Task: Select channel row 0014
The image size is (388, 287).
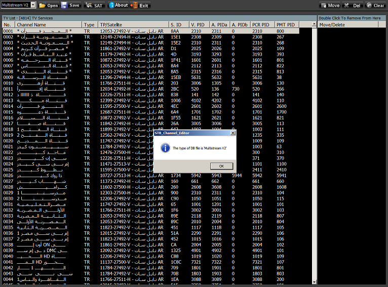Action: point(151,106)
